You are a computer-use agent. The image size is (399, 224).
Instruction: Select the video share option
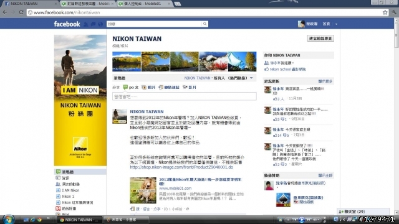tap(190, 87)
